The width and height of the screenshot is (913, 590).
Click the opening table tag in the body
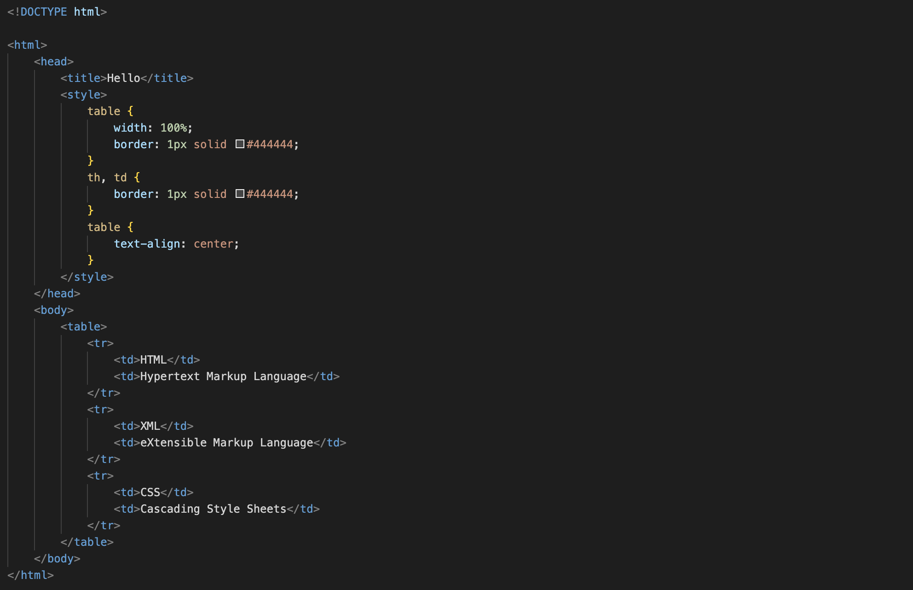pyautogui.click(x=84, y=327)
